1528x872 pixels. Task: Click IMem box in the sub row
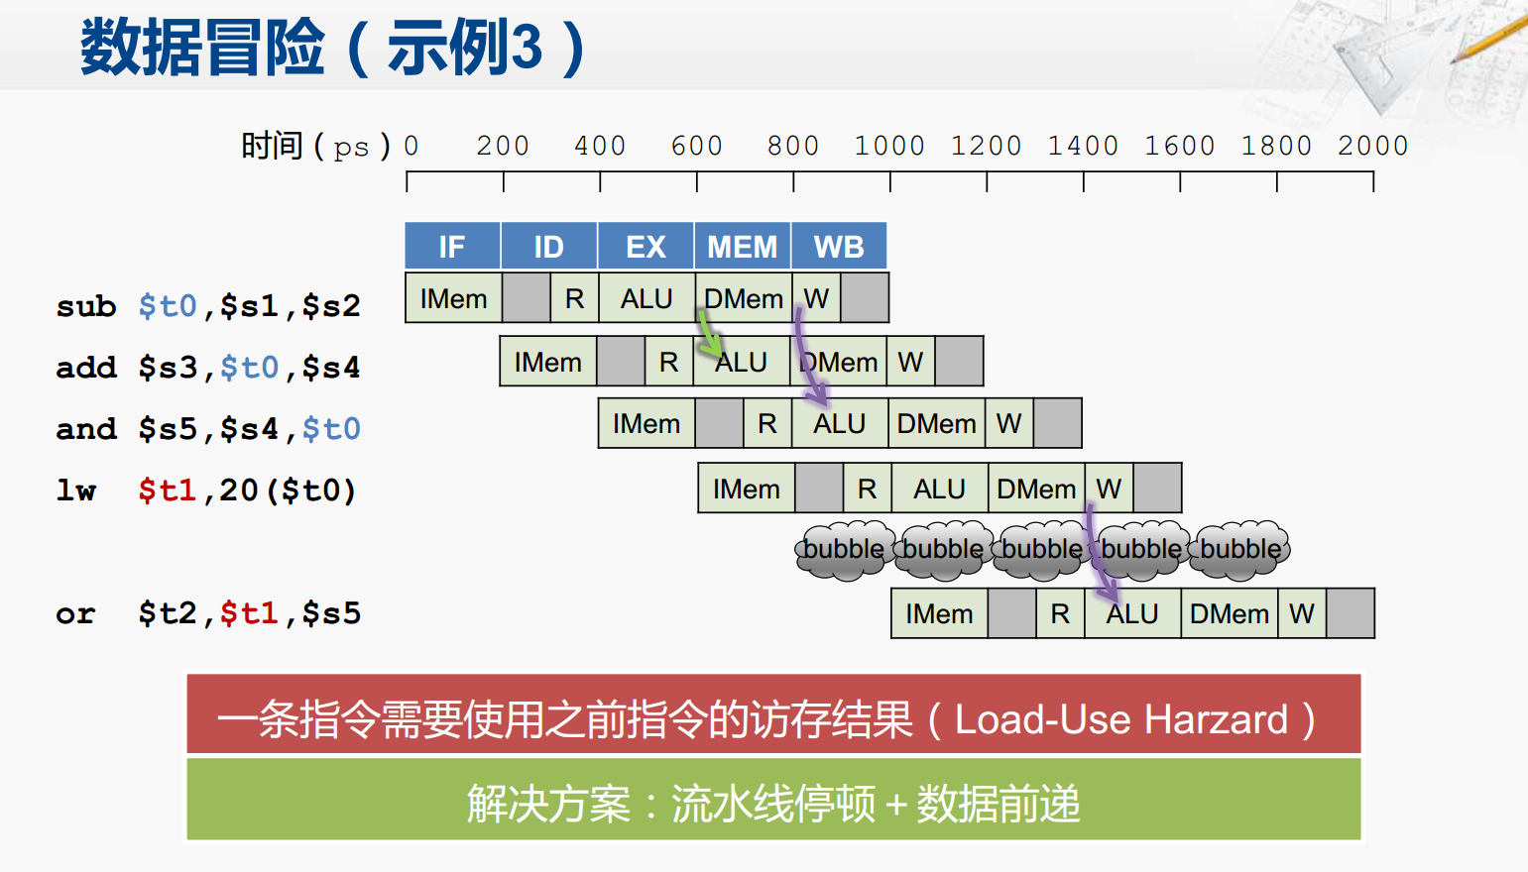454,298
